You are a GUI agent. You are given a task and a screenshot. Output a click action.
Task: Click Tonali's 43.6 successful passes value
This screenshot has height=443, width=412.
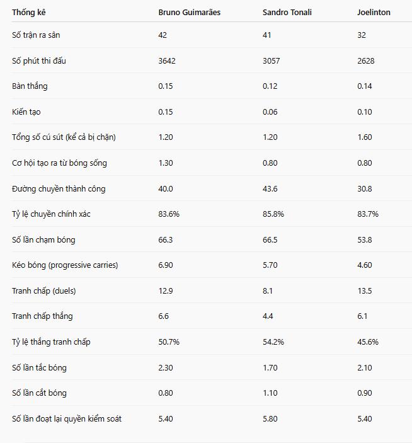[x=270, y=188]
